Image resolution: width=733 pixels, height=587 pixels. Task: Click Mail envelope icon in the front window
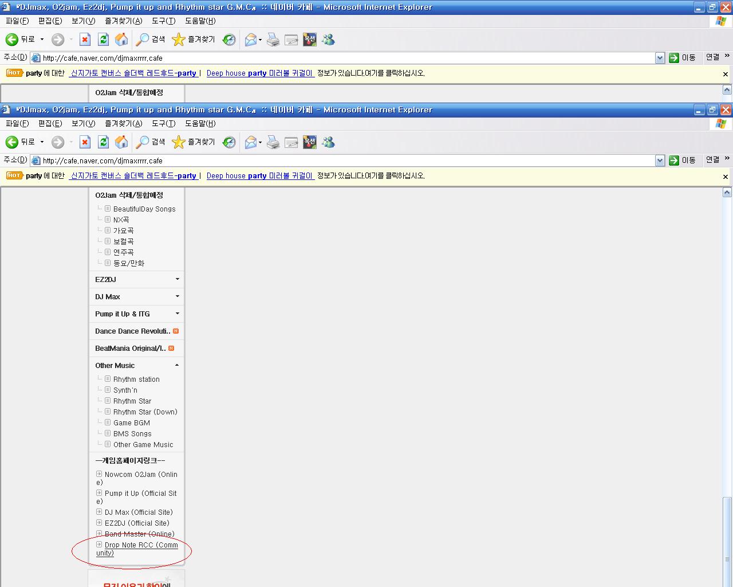click(250, 142)
